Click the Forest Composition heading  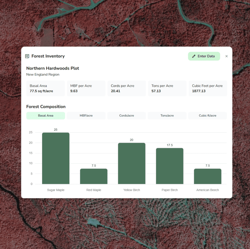46,107
